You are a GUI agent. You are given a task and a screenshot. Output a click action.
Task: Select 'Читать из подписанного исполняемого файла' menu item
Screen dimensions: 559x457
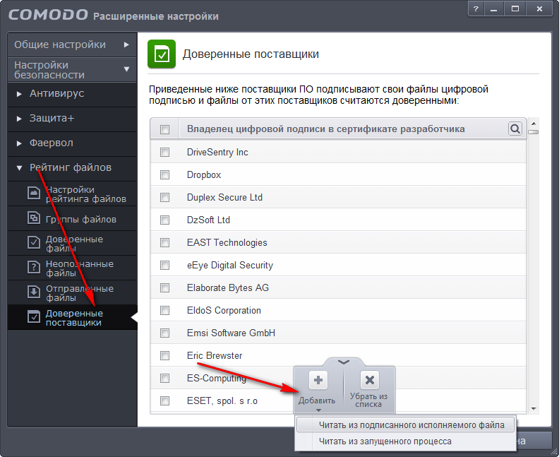(x=406, y=425)
